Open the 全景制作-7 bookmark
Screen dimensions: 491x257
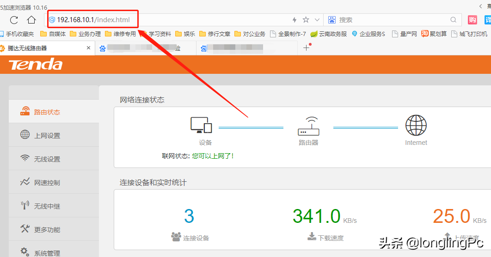(x=288, y=34)
